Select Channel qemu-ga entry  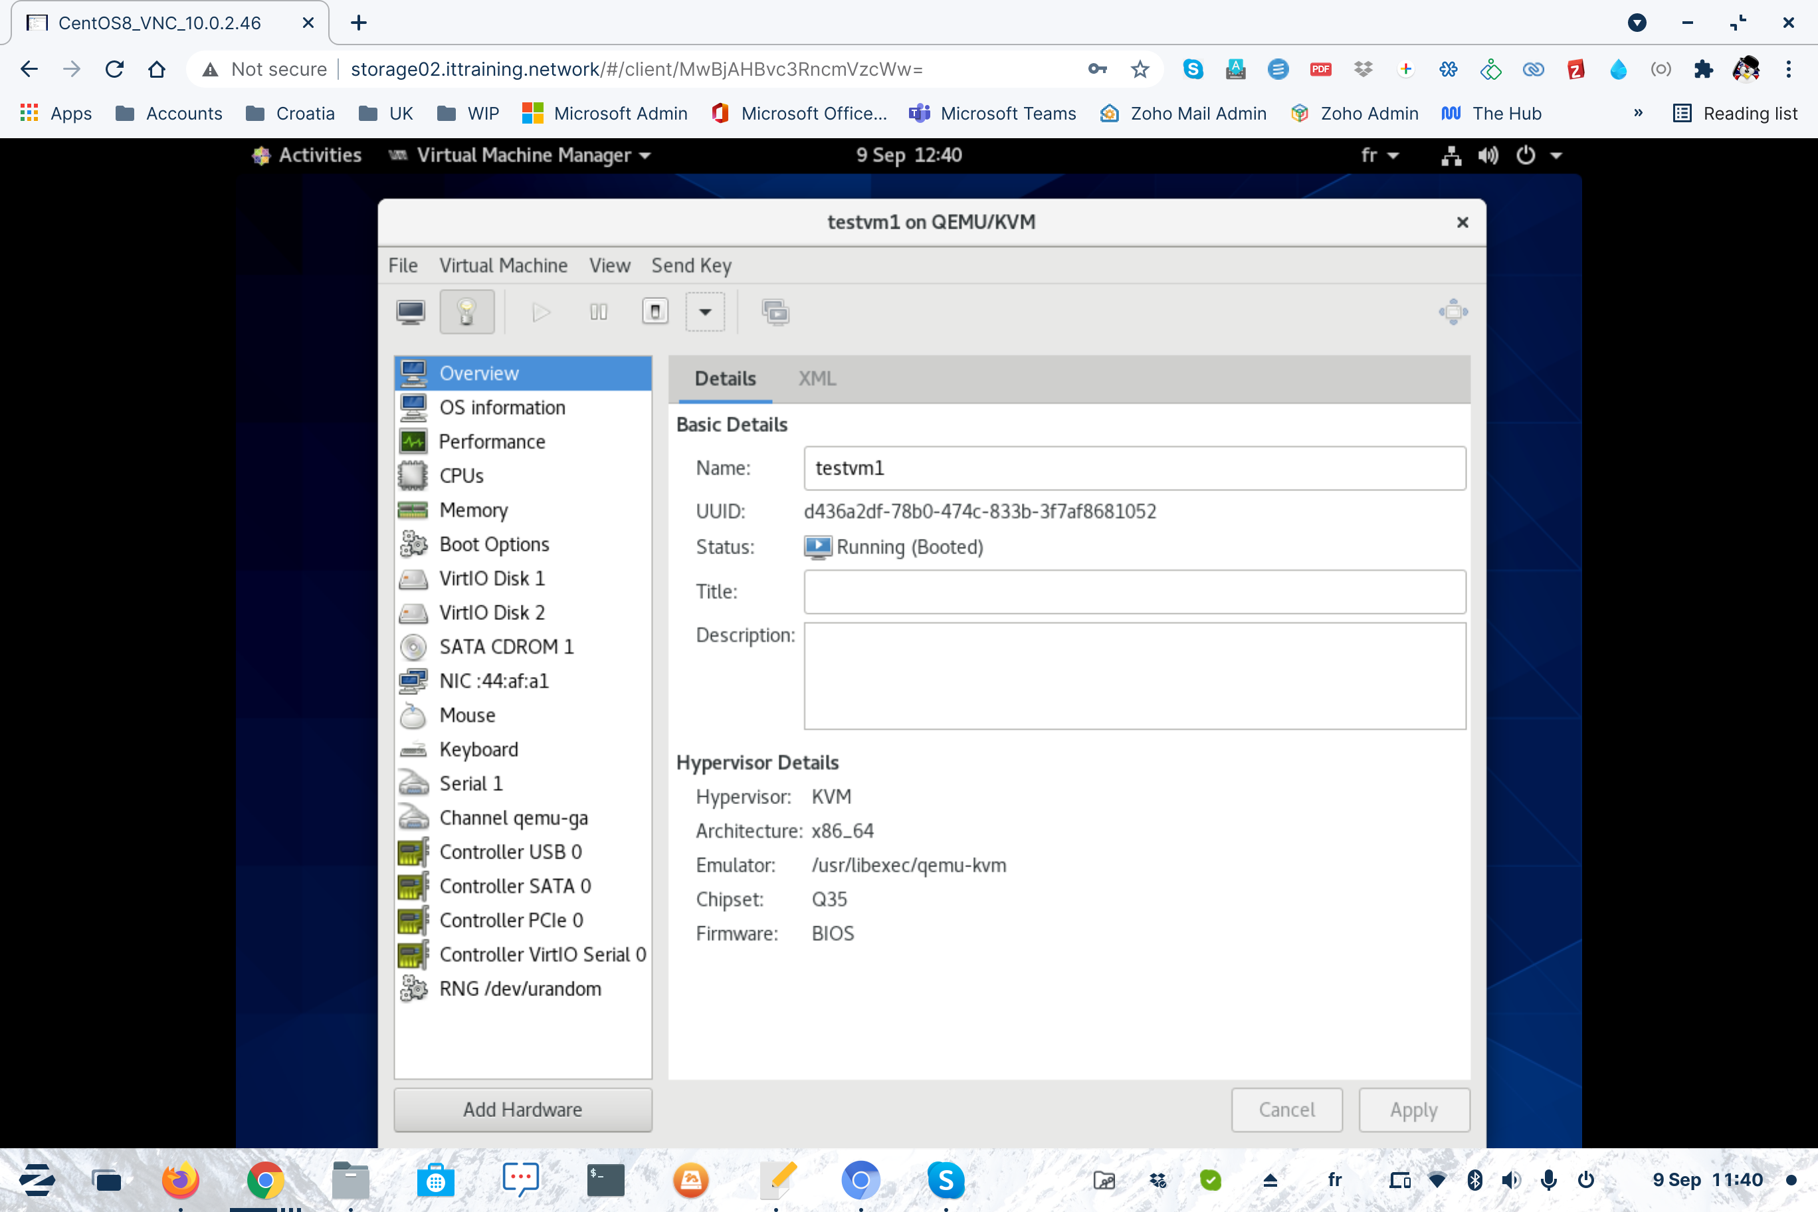(524, 818)
